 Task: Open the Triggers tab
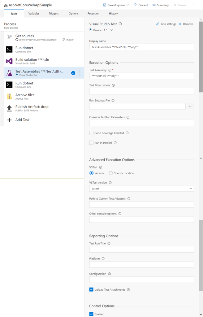(x=54, y=14)
